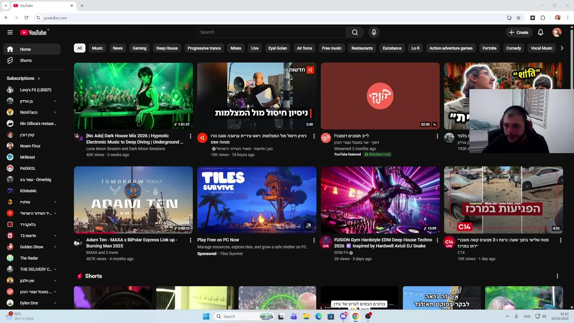
Task: Open a new browser tab
Action: click(82, 6)
